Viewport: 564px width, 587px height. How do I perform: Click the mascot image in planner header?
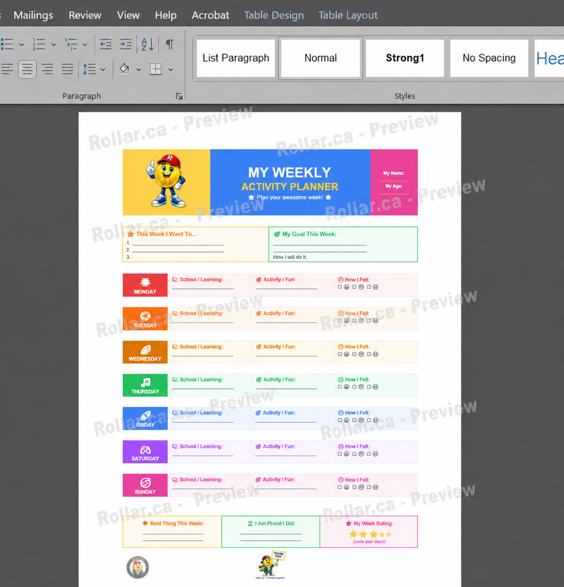166,181
